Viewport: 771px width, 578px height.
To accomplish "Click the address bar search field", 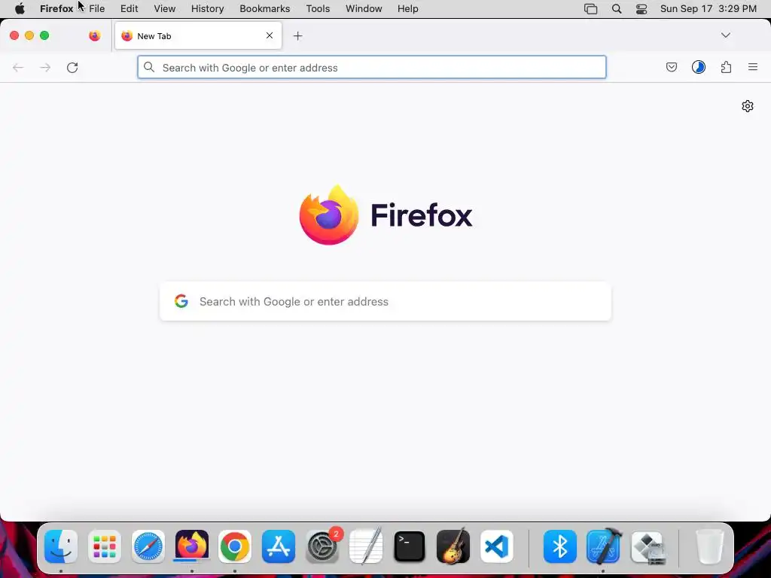I will click(372, 67).
